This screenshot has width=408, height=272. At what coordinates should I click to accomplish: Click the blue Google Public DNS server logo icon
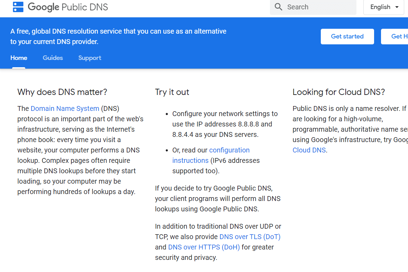tap(18, 7)
